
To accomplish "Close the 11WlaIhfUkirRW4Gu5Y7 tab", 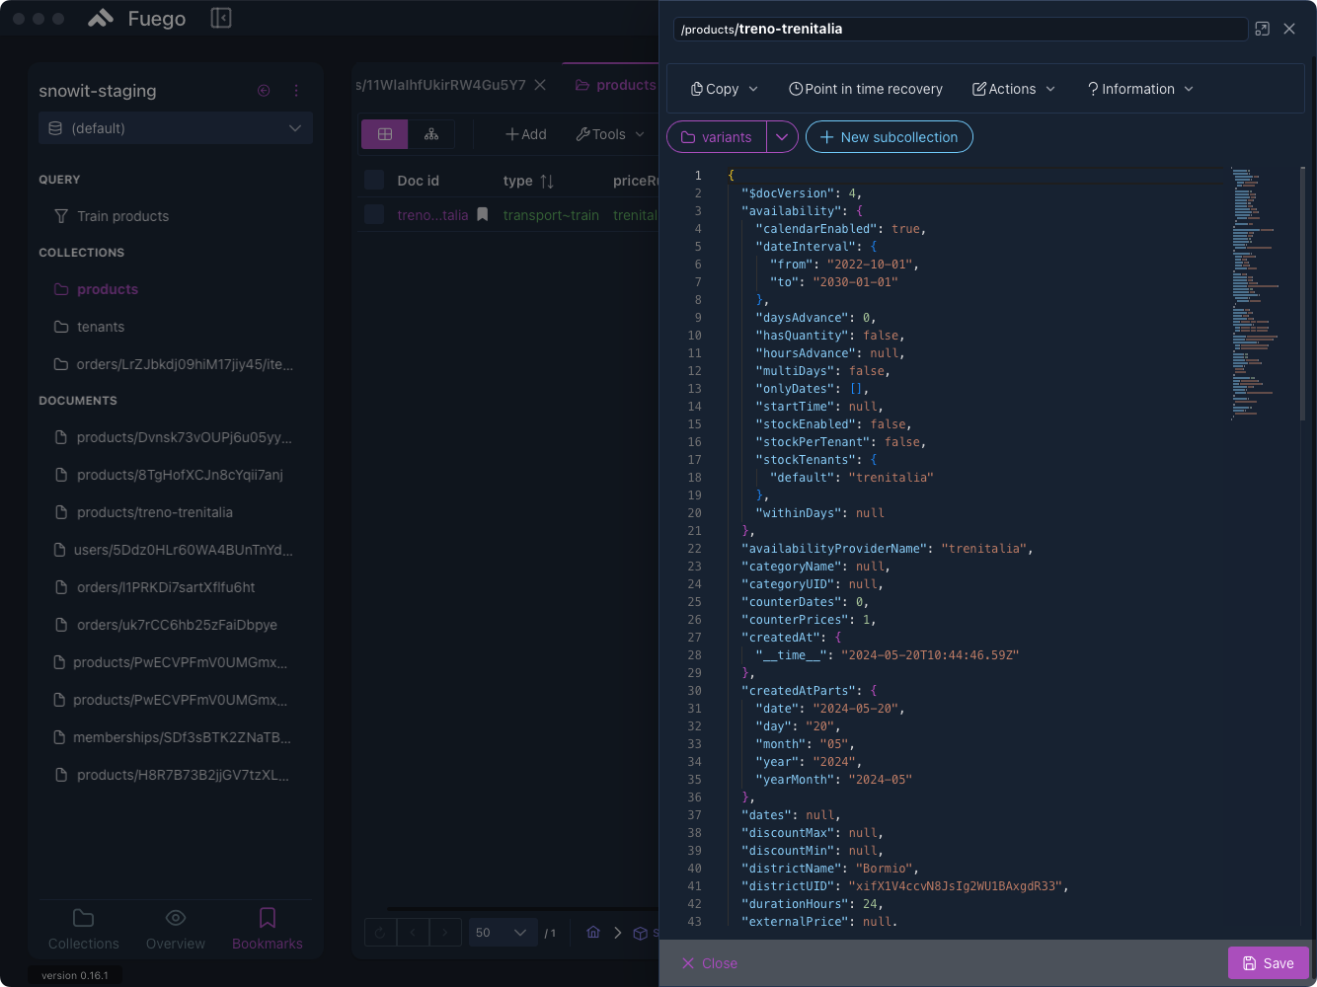I will [540, 85].
